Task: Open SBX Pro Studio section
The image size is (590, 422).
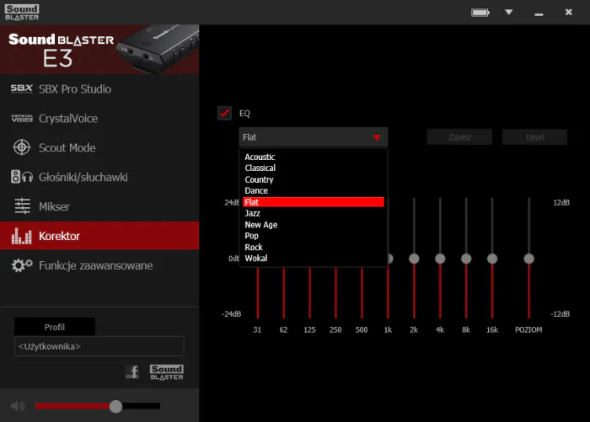Action: [99, 88]
